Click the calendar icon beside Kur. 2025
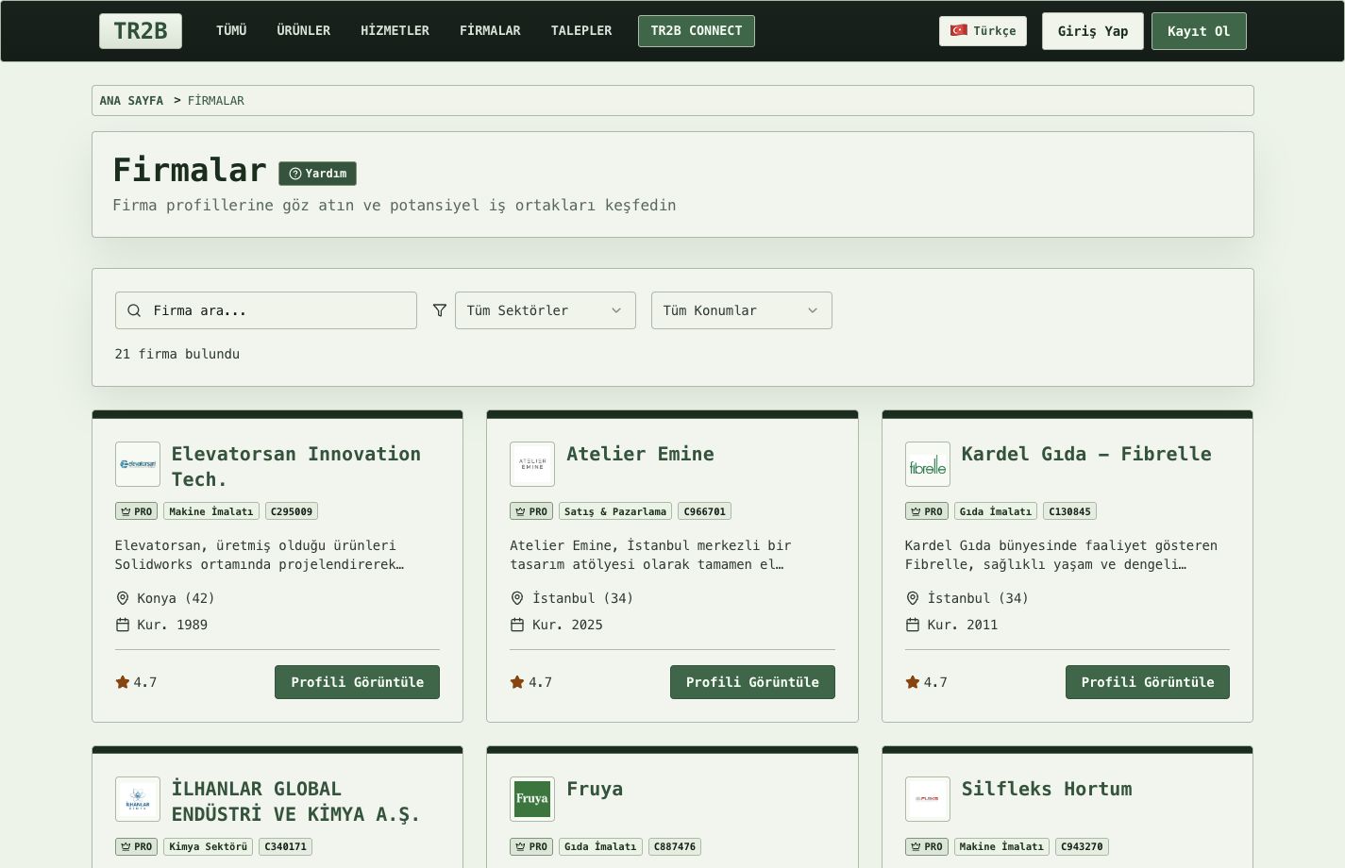This screenshot has width=1345, height=868. click(517, 625)
